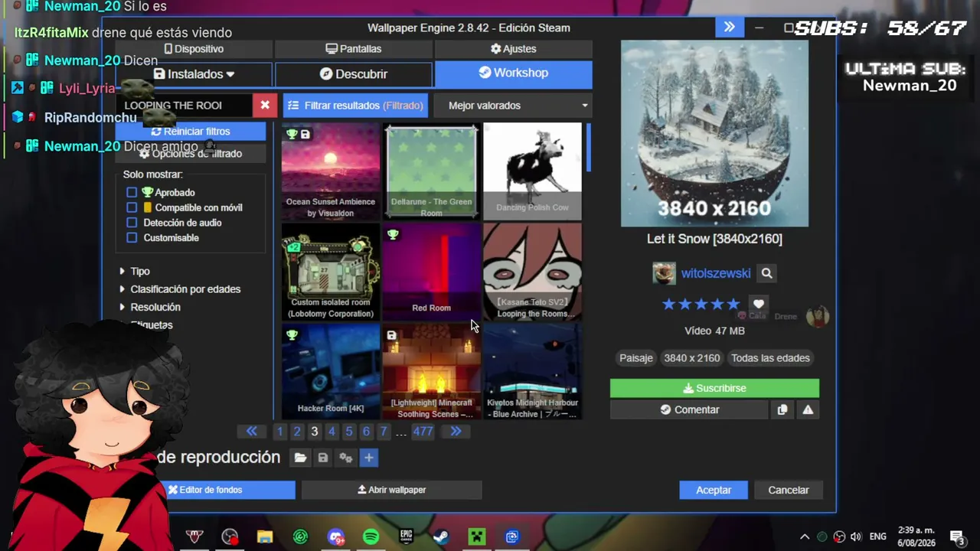Open the Let it Snow preview image
This screenshot has width=980, height=551.
(x=714, y=133)
